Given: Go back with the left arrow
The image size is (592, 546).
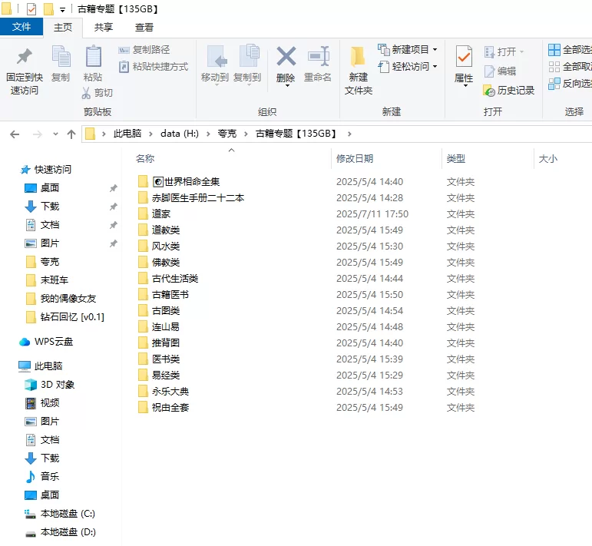Looking at the screenshot, I should tap(15, 134).
